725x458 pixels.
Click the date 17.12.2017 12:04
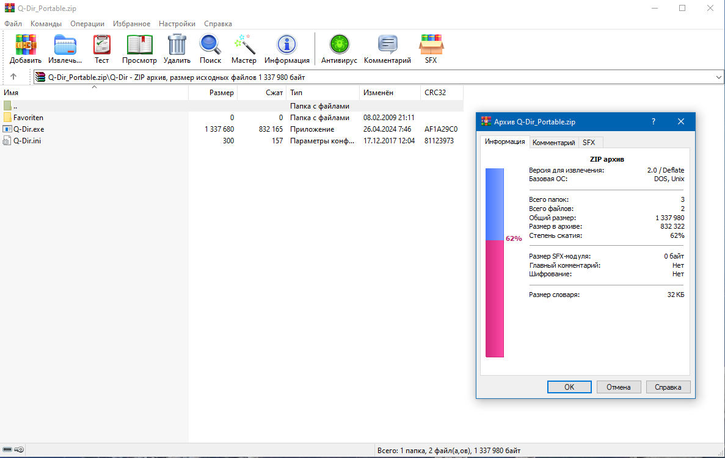389,141
